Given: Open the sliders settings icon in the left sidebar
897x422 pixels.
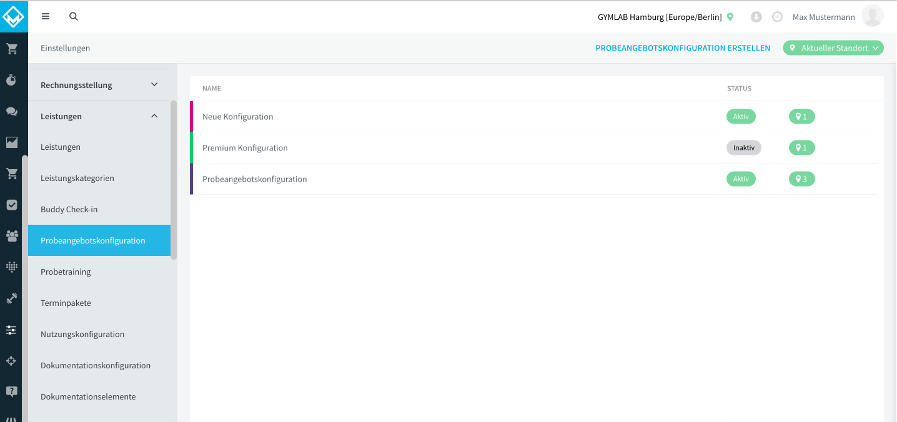Looking at the screenshot, I should click(x=11, y=330).
